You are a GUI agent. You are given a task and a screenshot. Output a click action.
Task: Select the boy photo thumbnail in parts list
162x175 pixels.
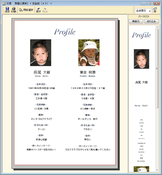(x=141, y=59)
